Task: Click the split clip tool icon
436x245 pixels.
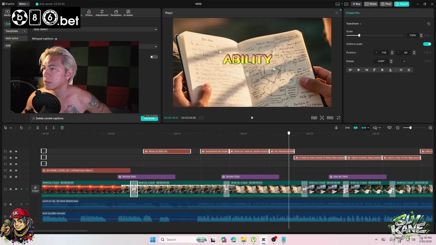Action: 37,128
